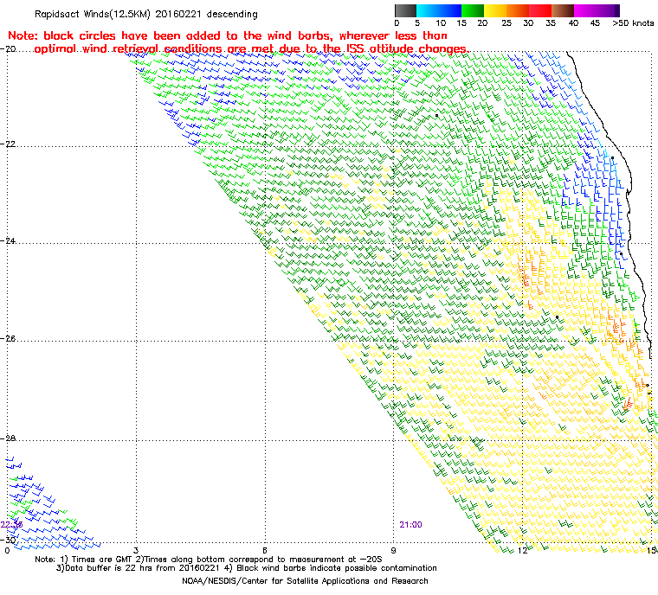Viewport: 658px width, 595px height.
Task: Click the green 15-20 knots legend color
Action: (x=473, y=10)
